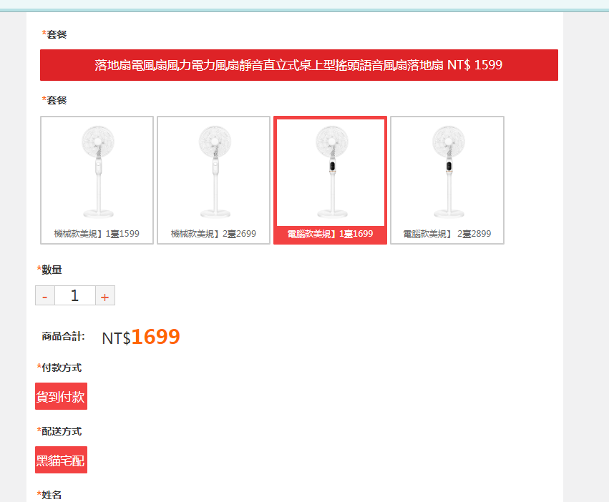Decrease quantity with minus button
The image size is (609, 502).
(45, 295)
